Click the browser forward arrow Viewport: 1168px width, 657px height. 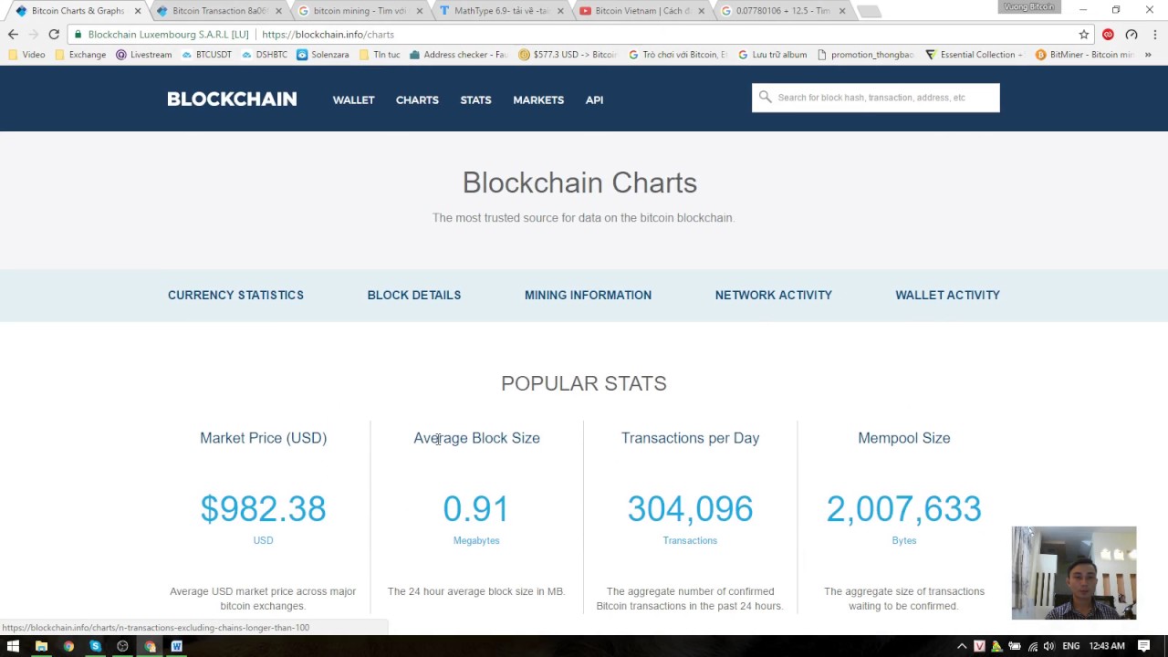tap(33, 34)
